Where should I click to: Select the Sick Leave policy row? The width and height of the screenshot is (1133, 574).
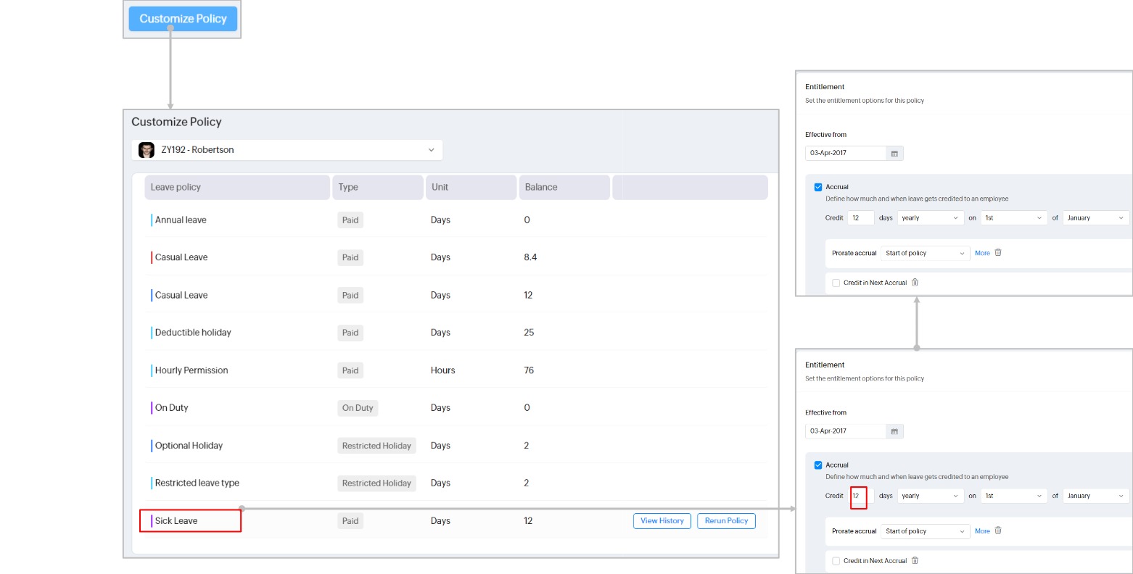click(176, 521)
